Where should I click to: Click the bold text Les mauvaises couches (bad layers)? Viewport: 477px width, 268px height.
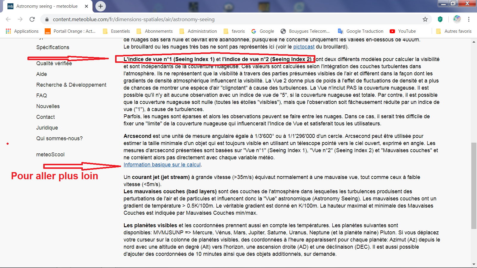170,191
